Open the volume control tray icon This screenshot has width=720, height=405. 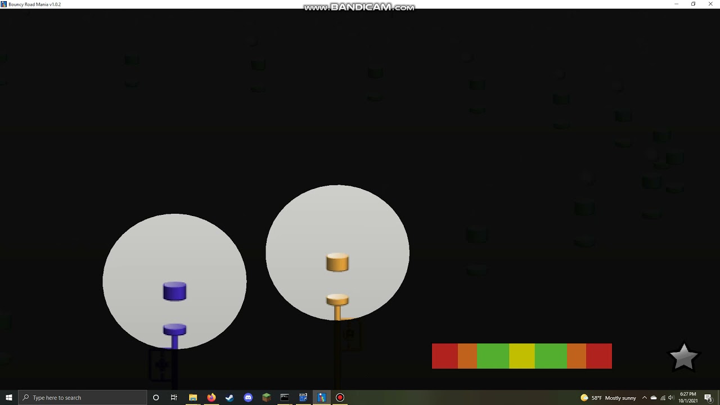click(x=670, y=398)
